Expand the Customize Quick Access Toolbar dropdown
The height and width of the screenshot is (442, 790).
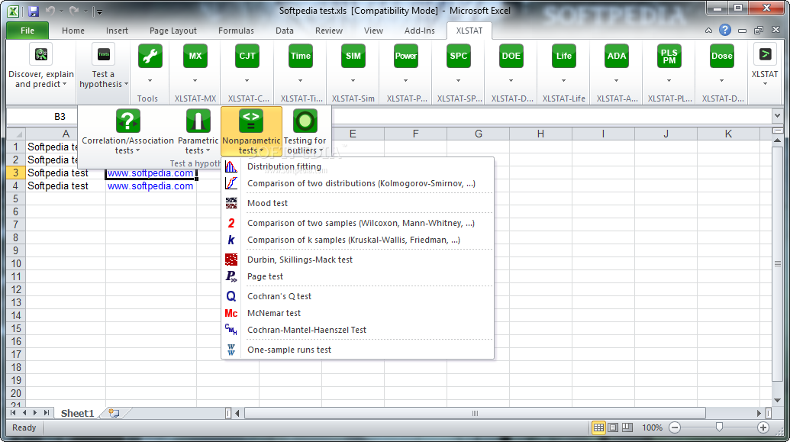(x=98, y=11)
